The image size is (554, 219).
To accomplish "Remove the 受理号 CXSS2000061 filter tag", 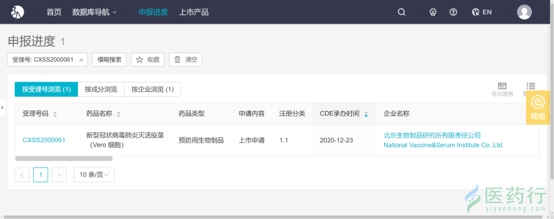I will pyautogui.click(x=81, y=60).
